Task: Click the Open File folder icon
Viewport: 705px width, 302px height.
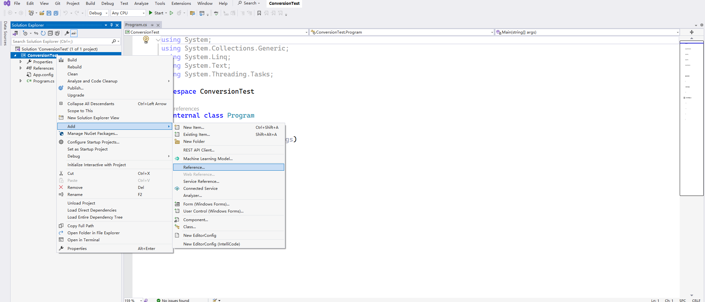Action: pos(42,13)
